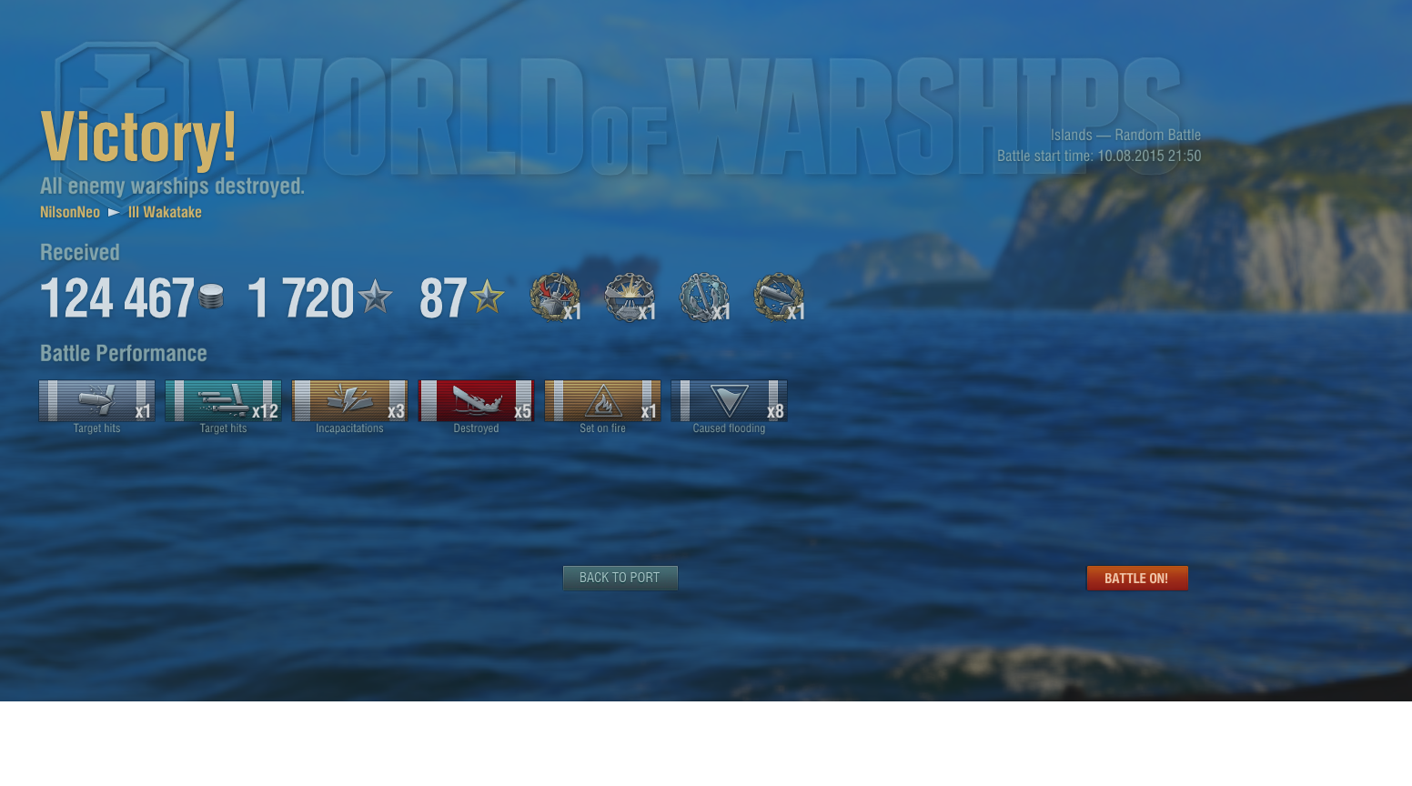Click the Islands — Random Battle text
Screen dimensions: 1412x786
click(x=1126, y=135)
